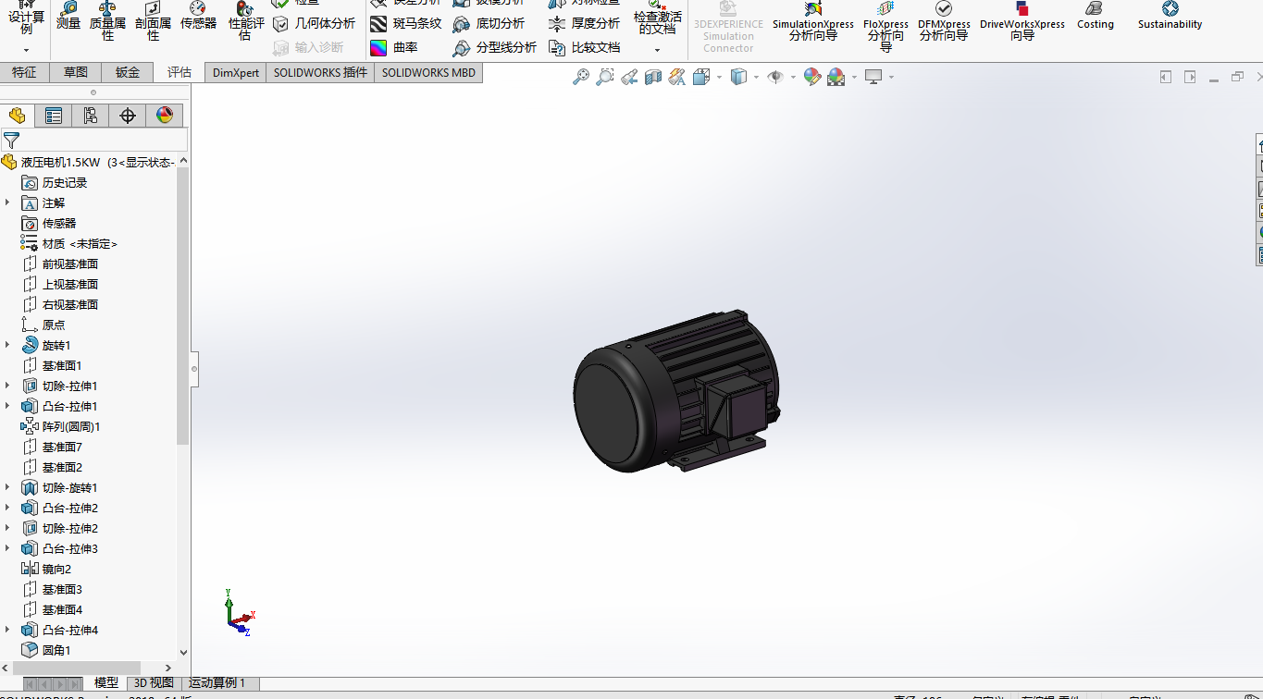Launch DFMXpress 分析向导

point(944,22)
